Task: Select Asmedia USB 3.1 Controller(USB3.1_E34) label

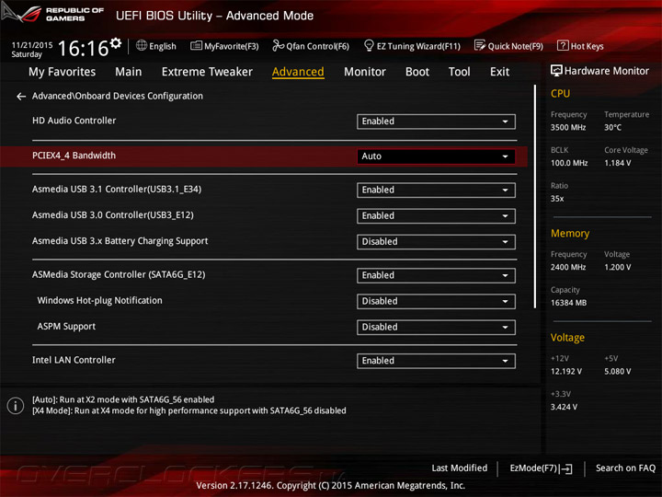Action: tap(117, 190)
